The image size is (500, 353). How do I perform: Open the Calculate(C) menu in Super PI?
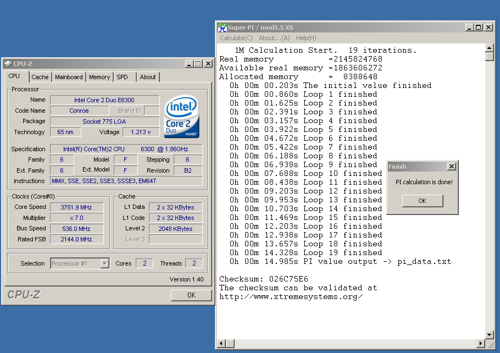click(x=236, y=38)
